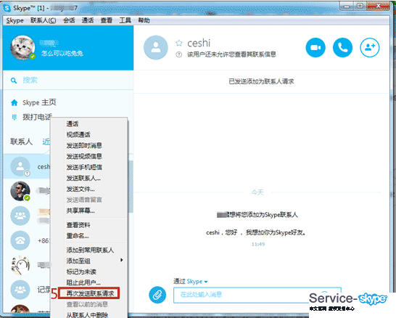Open Skype 主页 home icon
Viewport: 396px width, 318px height.
[x=15, y=102]
